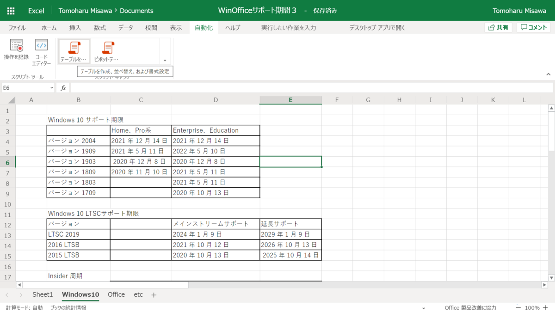
Task: Run the テーブルを作成 script icon
Action: pos(74,50)
